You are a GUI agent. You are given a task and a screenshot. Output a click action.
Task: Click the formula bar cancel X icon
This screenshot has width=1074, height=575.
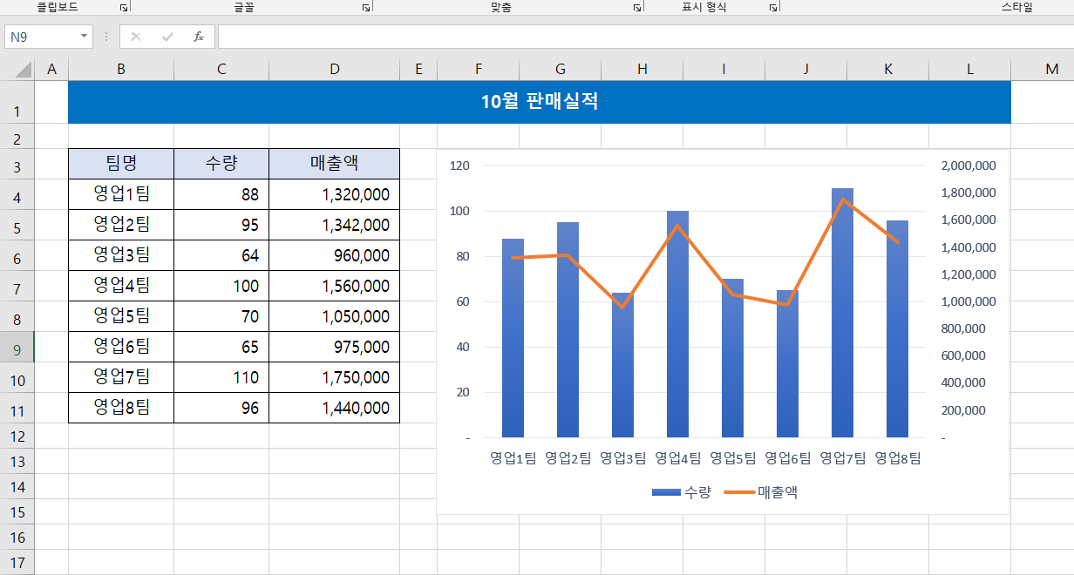[x=136, y=37]
